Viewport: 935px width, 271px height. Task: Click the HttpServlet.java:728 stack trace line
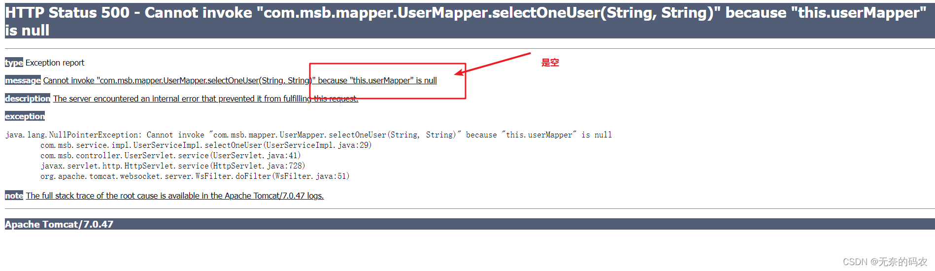point(173,166)
